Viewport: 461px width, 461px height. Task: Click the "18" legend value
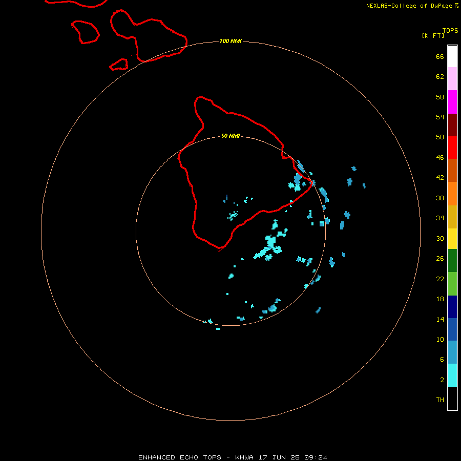440,299
